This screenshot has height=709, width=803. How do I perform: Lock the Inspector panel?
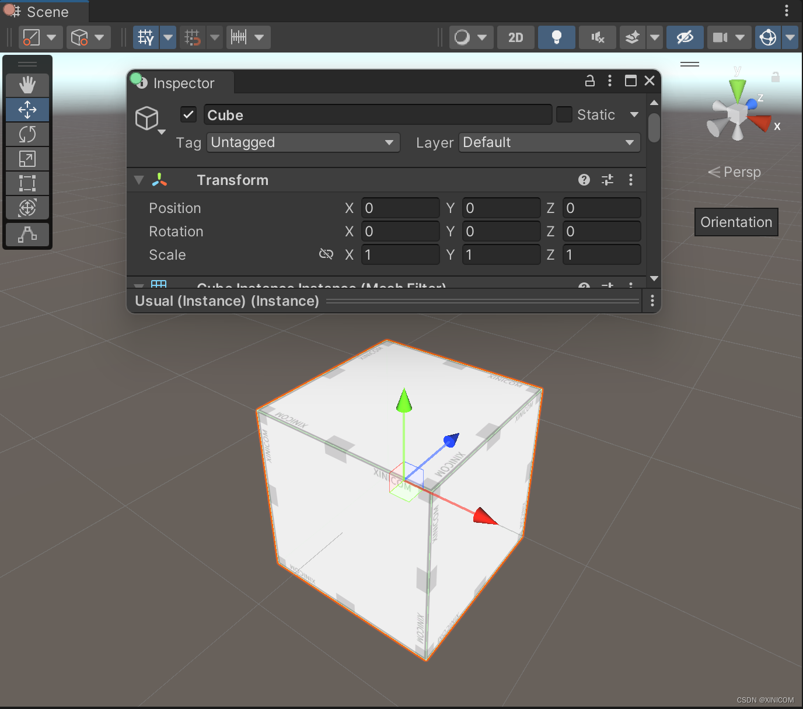(x=589, y=81)
